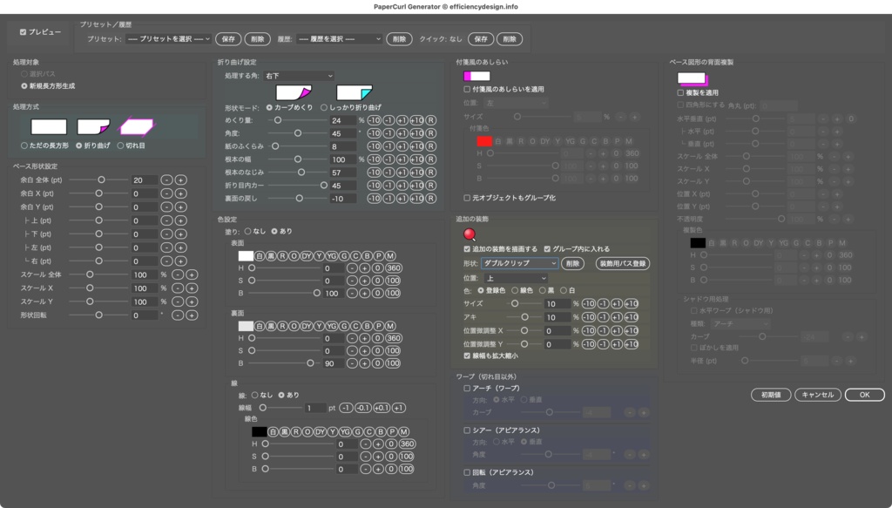Screen dimensions: 892x508
Task: Click the 裏面 B slider handle
Action: coord(310,363)
